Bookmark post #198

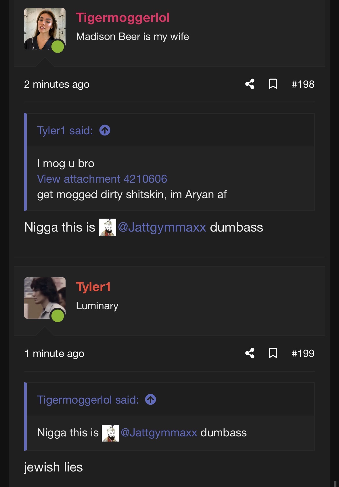click(x=273, y=84)
